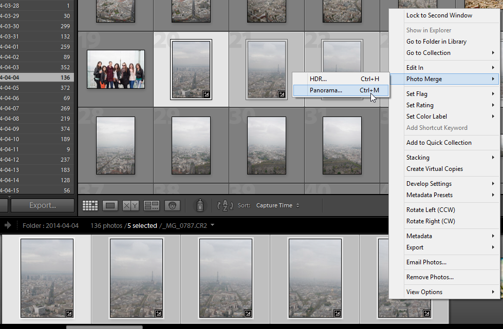Image resolution: width=503 pixels, height=329 pixels.
Task: Click adjustments badge on second filmstrip photo
Action: tap(158, 313)
